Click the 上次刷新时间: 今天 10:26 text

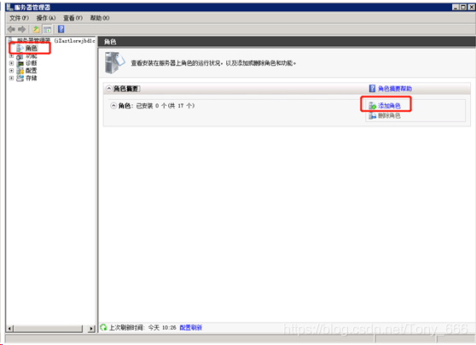142,327
